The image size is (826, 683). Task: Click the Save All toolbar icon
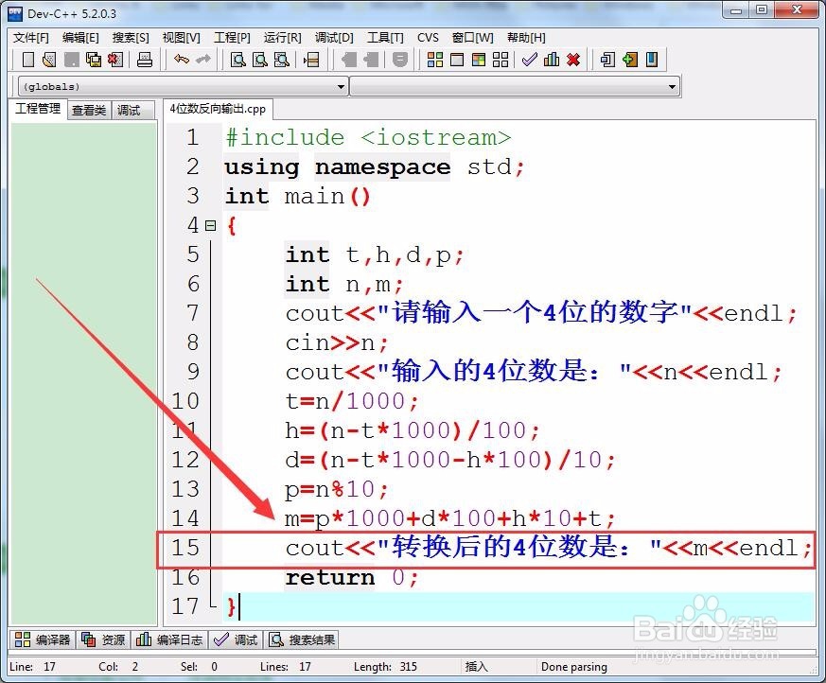[94, 60]
